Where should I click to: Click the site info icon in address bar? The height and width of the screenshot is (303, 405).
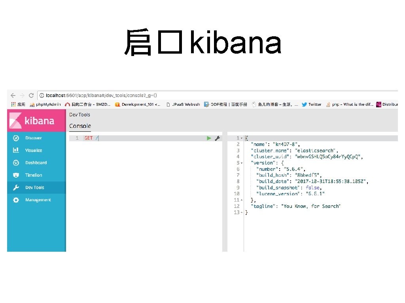(42, 95)
